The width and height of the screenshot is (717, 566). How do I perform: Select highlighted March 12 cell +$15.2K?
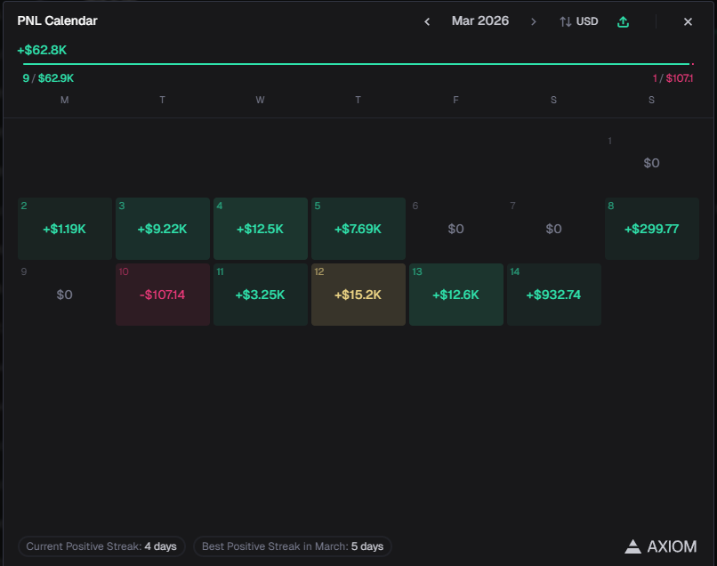tap(358, 295)
